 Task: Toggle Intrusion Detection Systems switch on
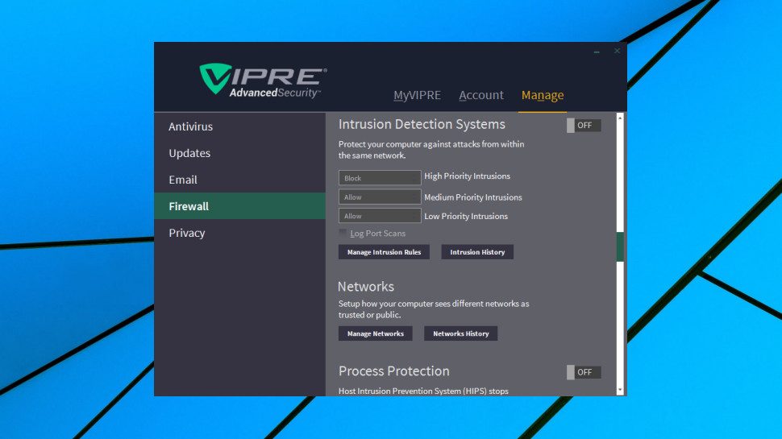click(x=584, y=125)
